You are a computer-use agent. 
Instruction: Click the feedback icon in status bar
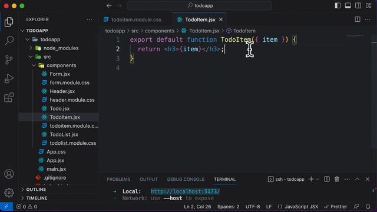356,207
